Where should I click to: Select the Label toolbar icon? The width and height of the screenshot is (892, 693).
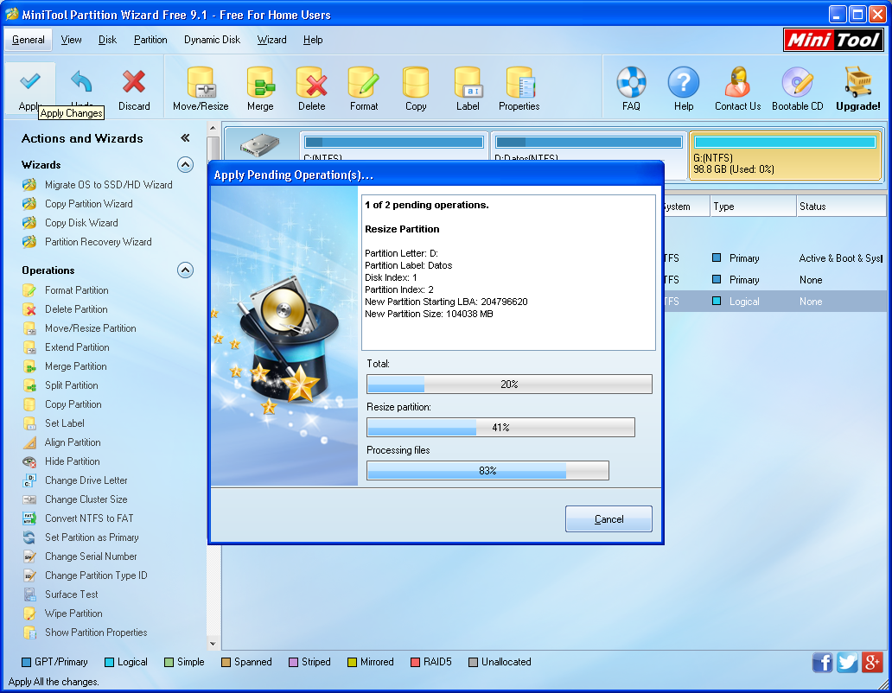tap(468, 86)
